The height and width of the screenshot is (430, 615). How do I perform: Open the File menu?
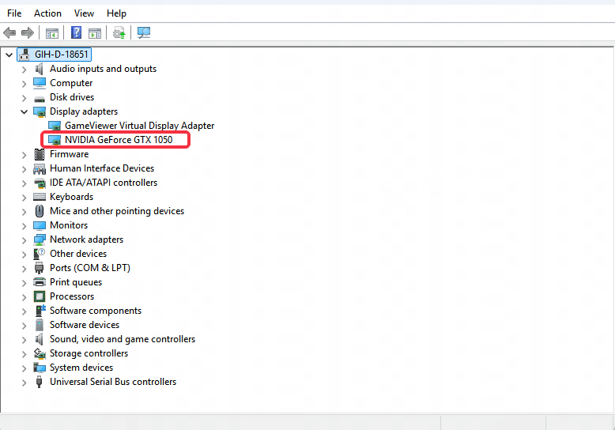coord(14,13)
